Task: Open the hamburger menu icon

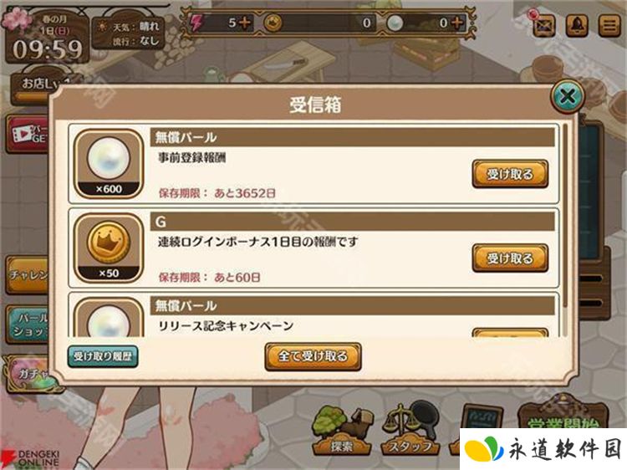Action: click(x=609, y=26)
